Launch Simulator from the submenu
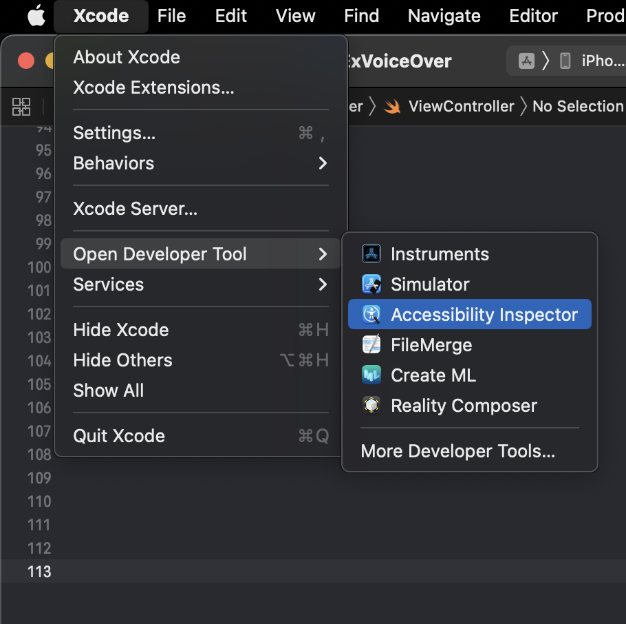The height and width of the screenshot is (624, 626). click(469, 284)
